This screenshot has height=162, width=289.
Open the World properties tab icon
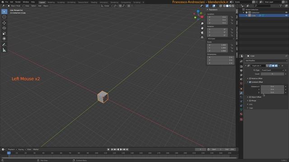(241, 83)
